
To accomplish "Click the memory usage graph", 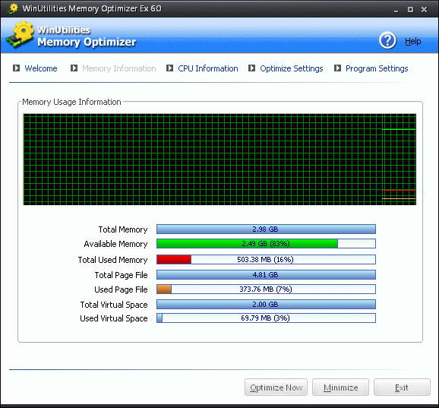I will point(219,160).
